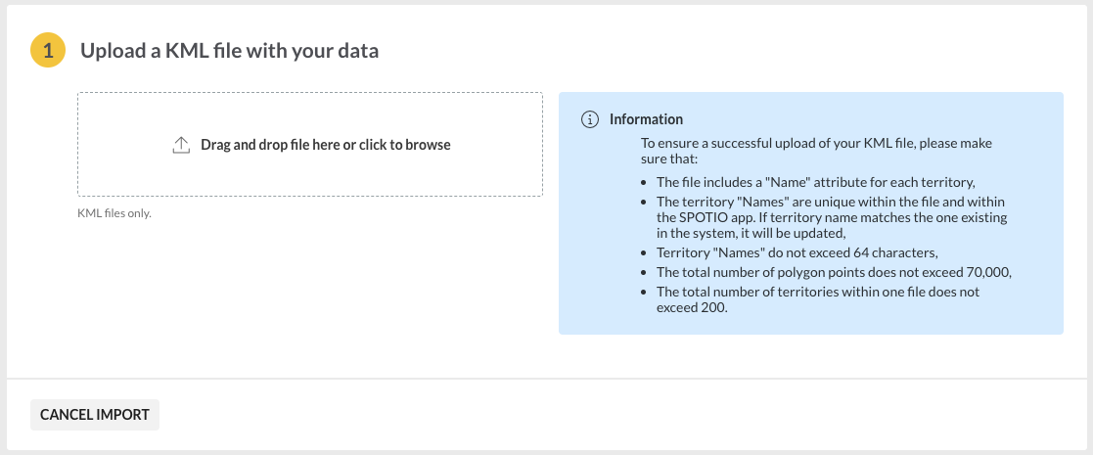Click the upload arrow icon
This screenshot has height=455, width=1093.
click(x=181, y=145)
